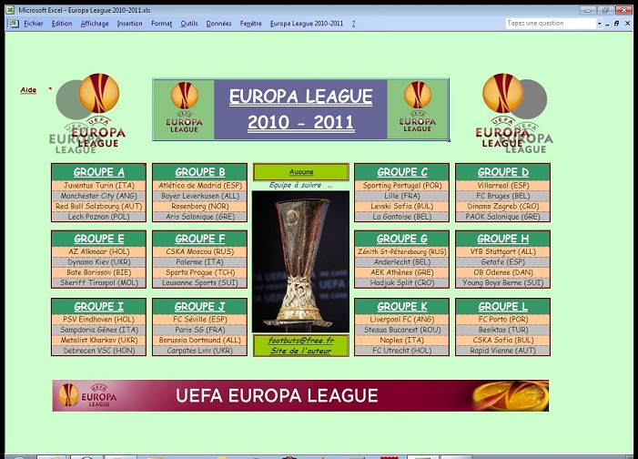Select FC Porto (POR) cell
This screenshot has width=638, height=459.
(503, 320)
